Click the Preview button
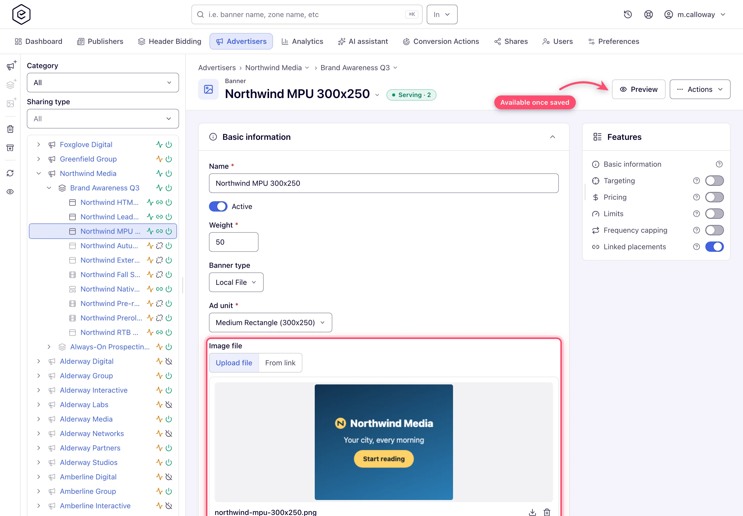This screenshot has height=516, width=743. pos(638,89)
